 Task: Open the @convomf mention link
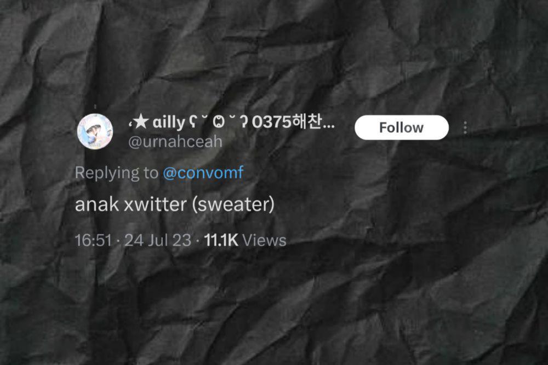[x=203, y=173]
